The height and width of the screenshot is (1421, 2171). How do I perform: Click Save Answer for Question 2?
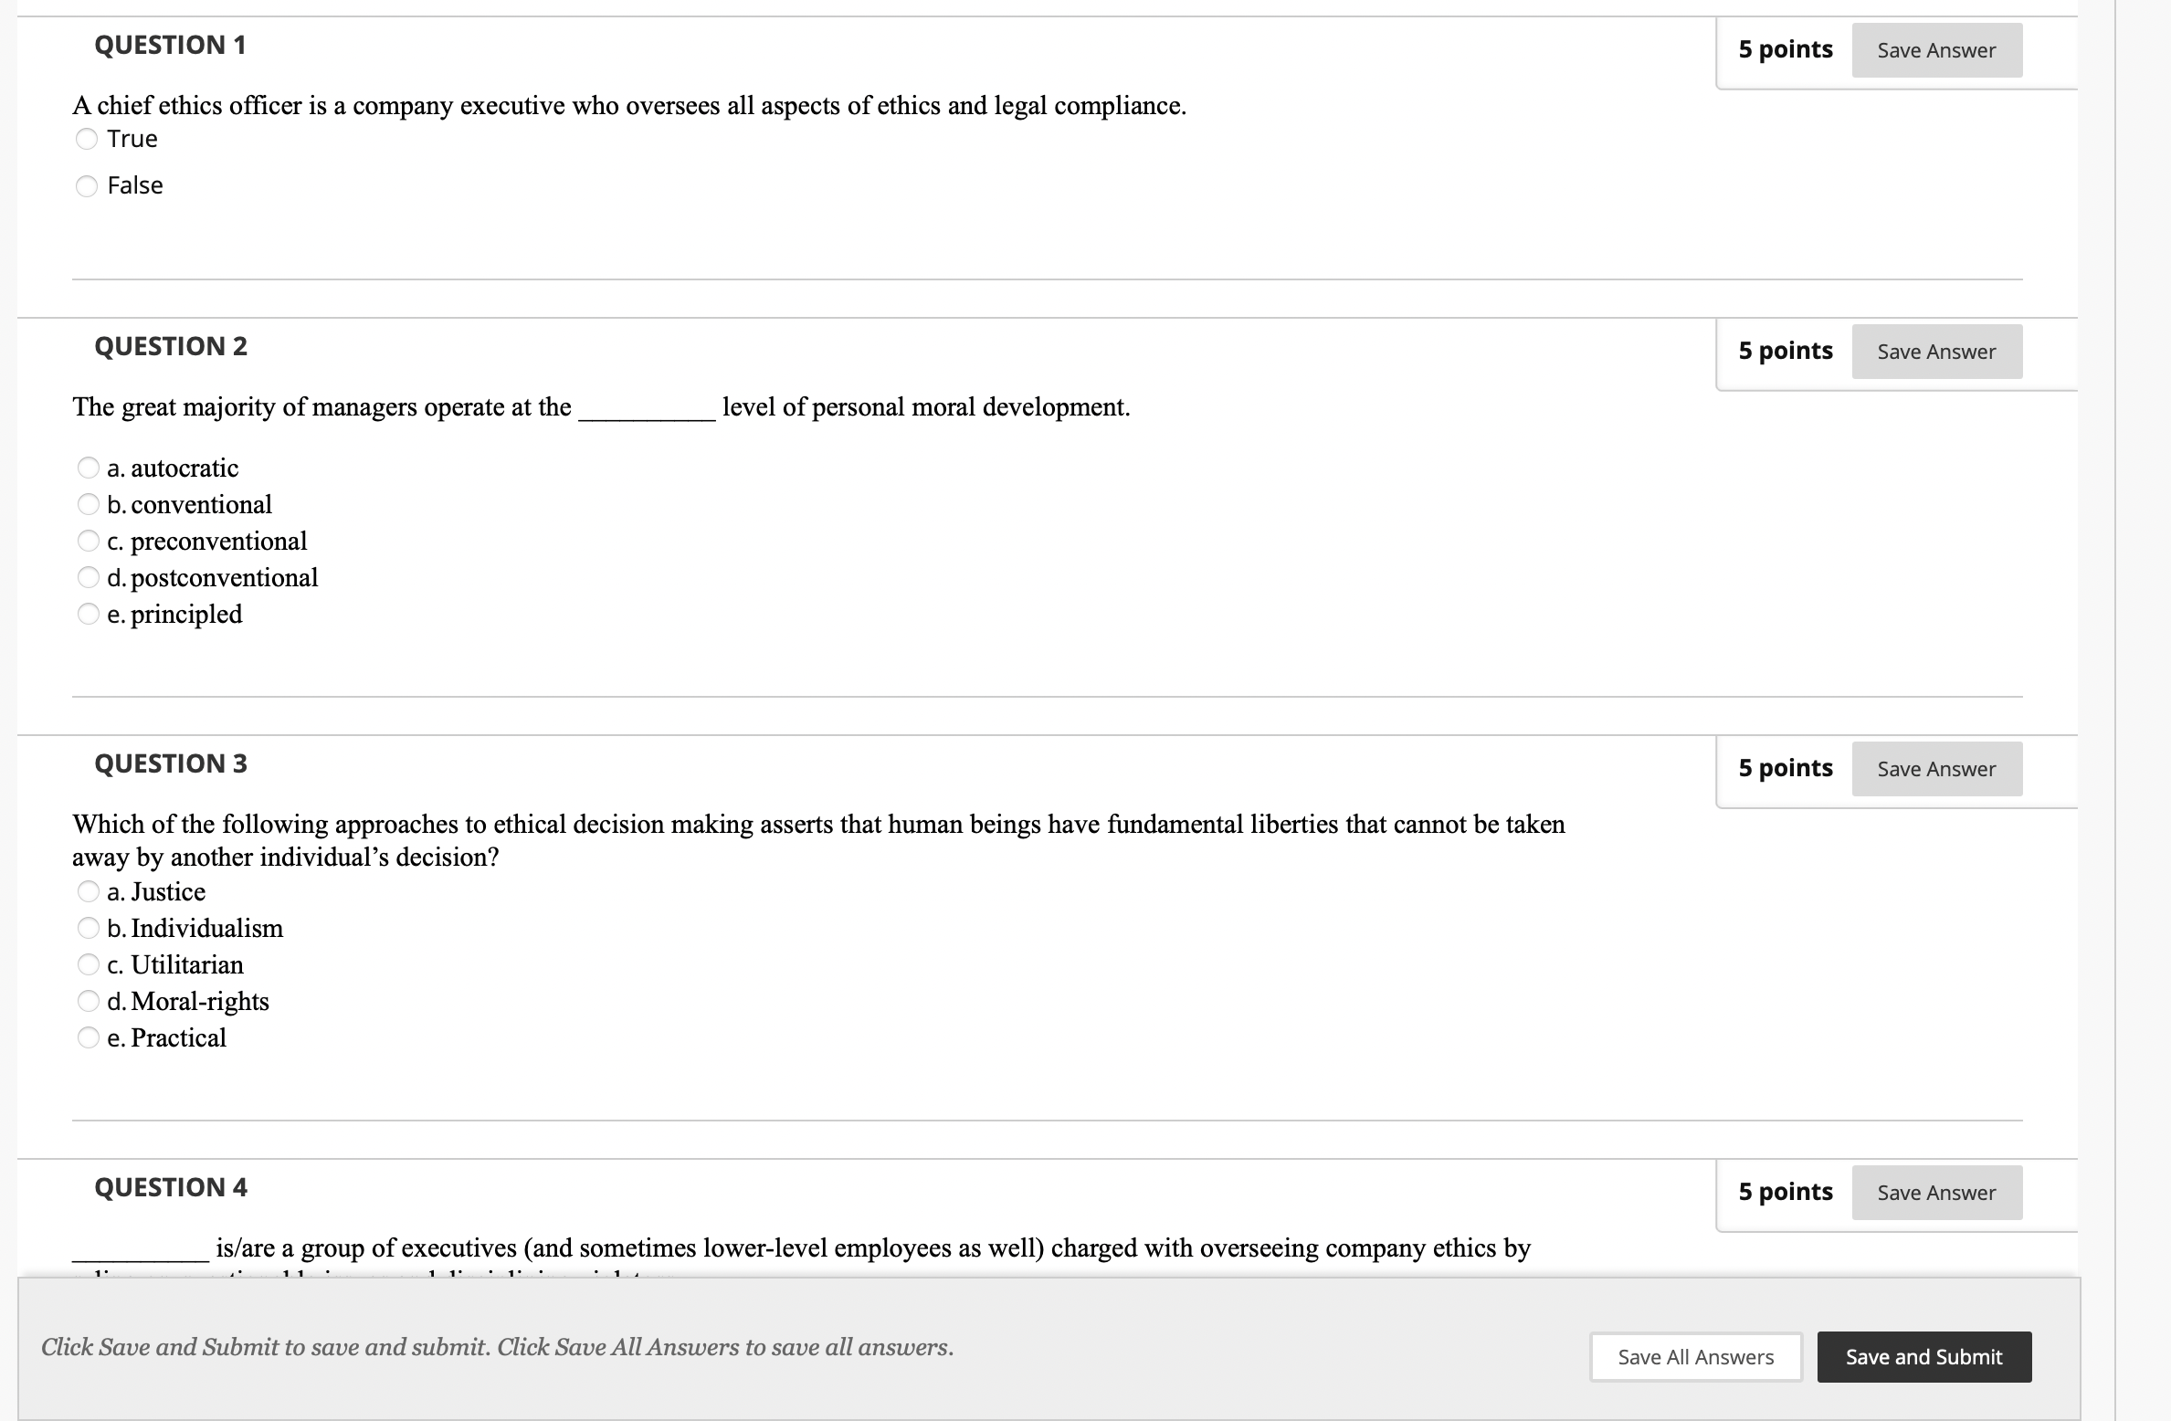(x=1936, y=351)
